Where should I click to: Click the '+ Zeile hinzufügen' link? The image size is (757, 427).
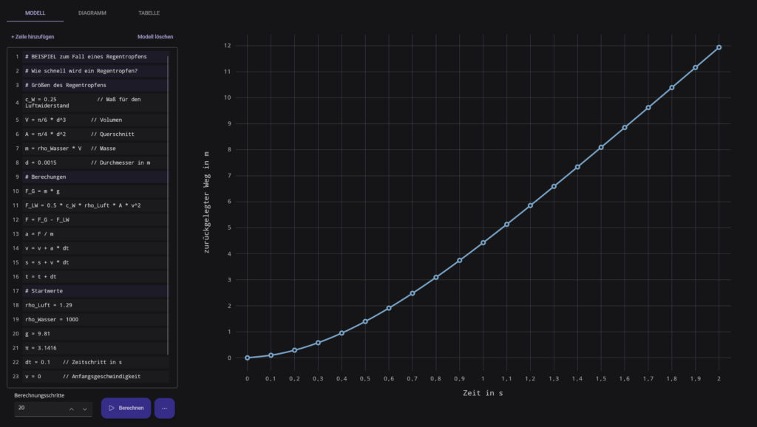[x=33, y=36]
